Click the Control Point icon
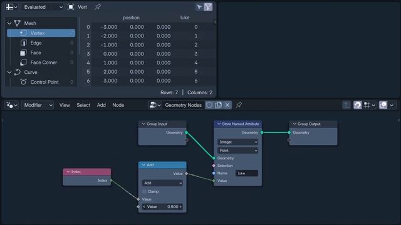Screen dimensions: 401x225 (23, 82)
